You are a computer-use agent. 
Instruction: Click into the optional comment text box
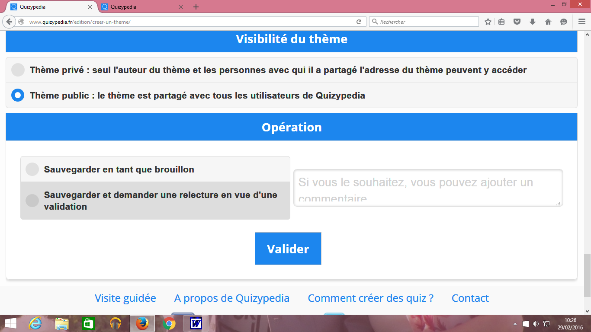(427, 188)
